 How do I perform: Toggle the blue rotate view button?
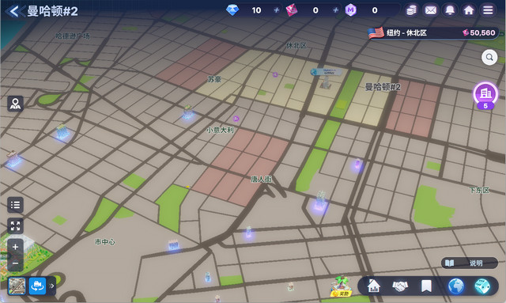point(37,286)
